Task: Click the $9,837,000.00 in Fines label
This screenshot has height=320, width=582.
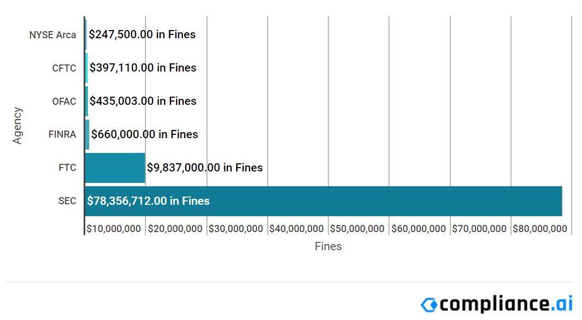Action: tap(205, 168)
